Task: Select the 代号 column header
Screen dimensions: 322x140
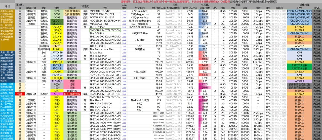Action: pos(105,8)
